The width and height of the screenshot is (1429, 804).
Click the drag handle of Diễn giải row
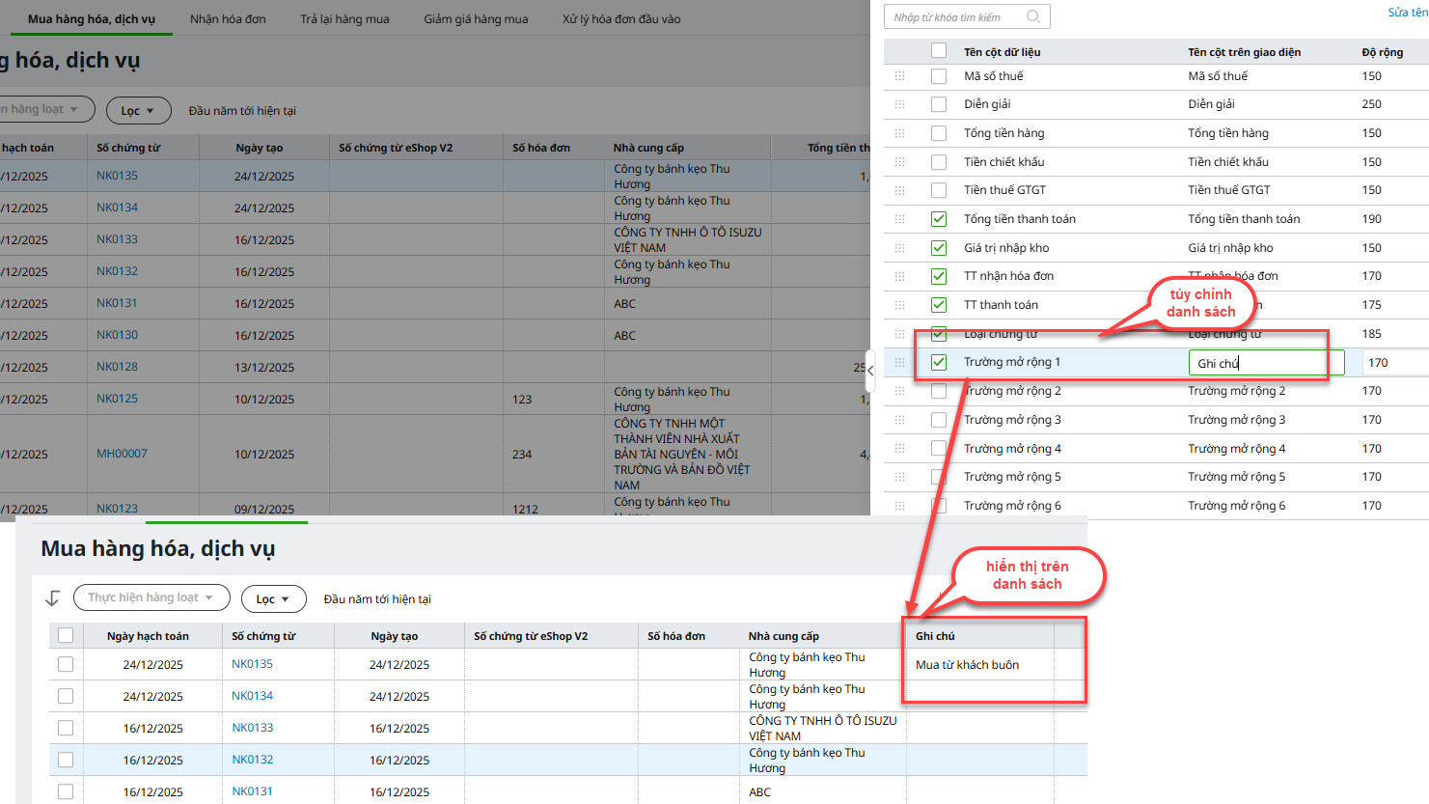coord(899,104)
